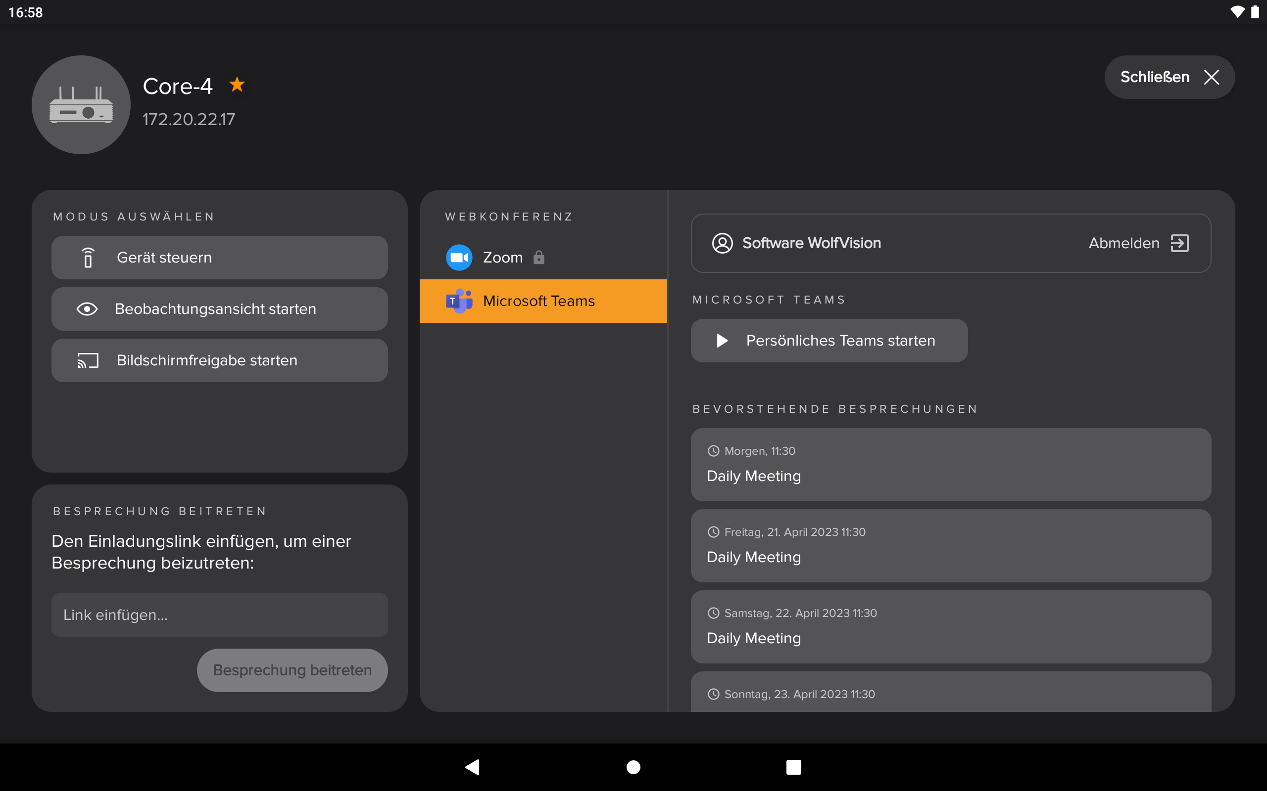Viewport: 1267px width, 791px height.
Task: Open the Daily Meeting for Morgen 11:30
Action: pos(951,465)
